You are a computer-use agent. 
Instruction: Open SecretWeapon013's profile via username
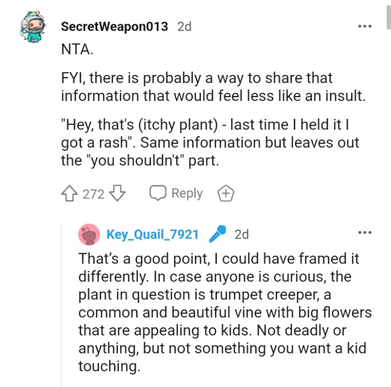click(x=114, y=26)
